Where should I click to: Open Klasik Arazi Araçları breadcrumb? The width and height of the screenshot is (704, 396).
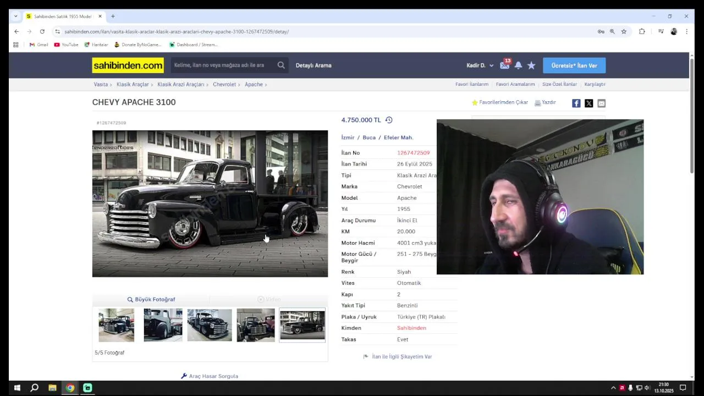180,84
